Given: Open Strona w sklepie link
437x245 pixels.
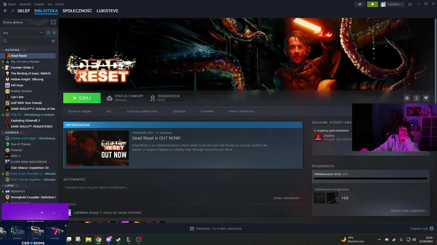Looking at the screenshot, I should pos(80,111).
